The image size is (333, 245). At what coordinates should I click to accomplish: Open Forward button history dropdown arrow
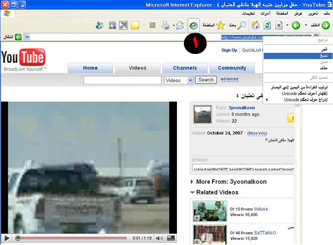pyautogui.click(x=287, y=26)
